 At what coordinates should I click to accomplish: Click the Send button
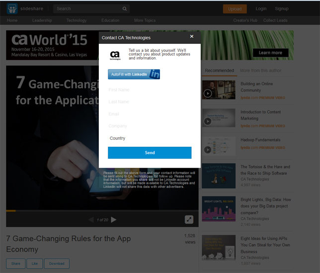click(150, 153)
